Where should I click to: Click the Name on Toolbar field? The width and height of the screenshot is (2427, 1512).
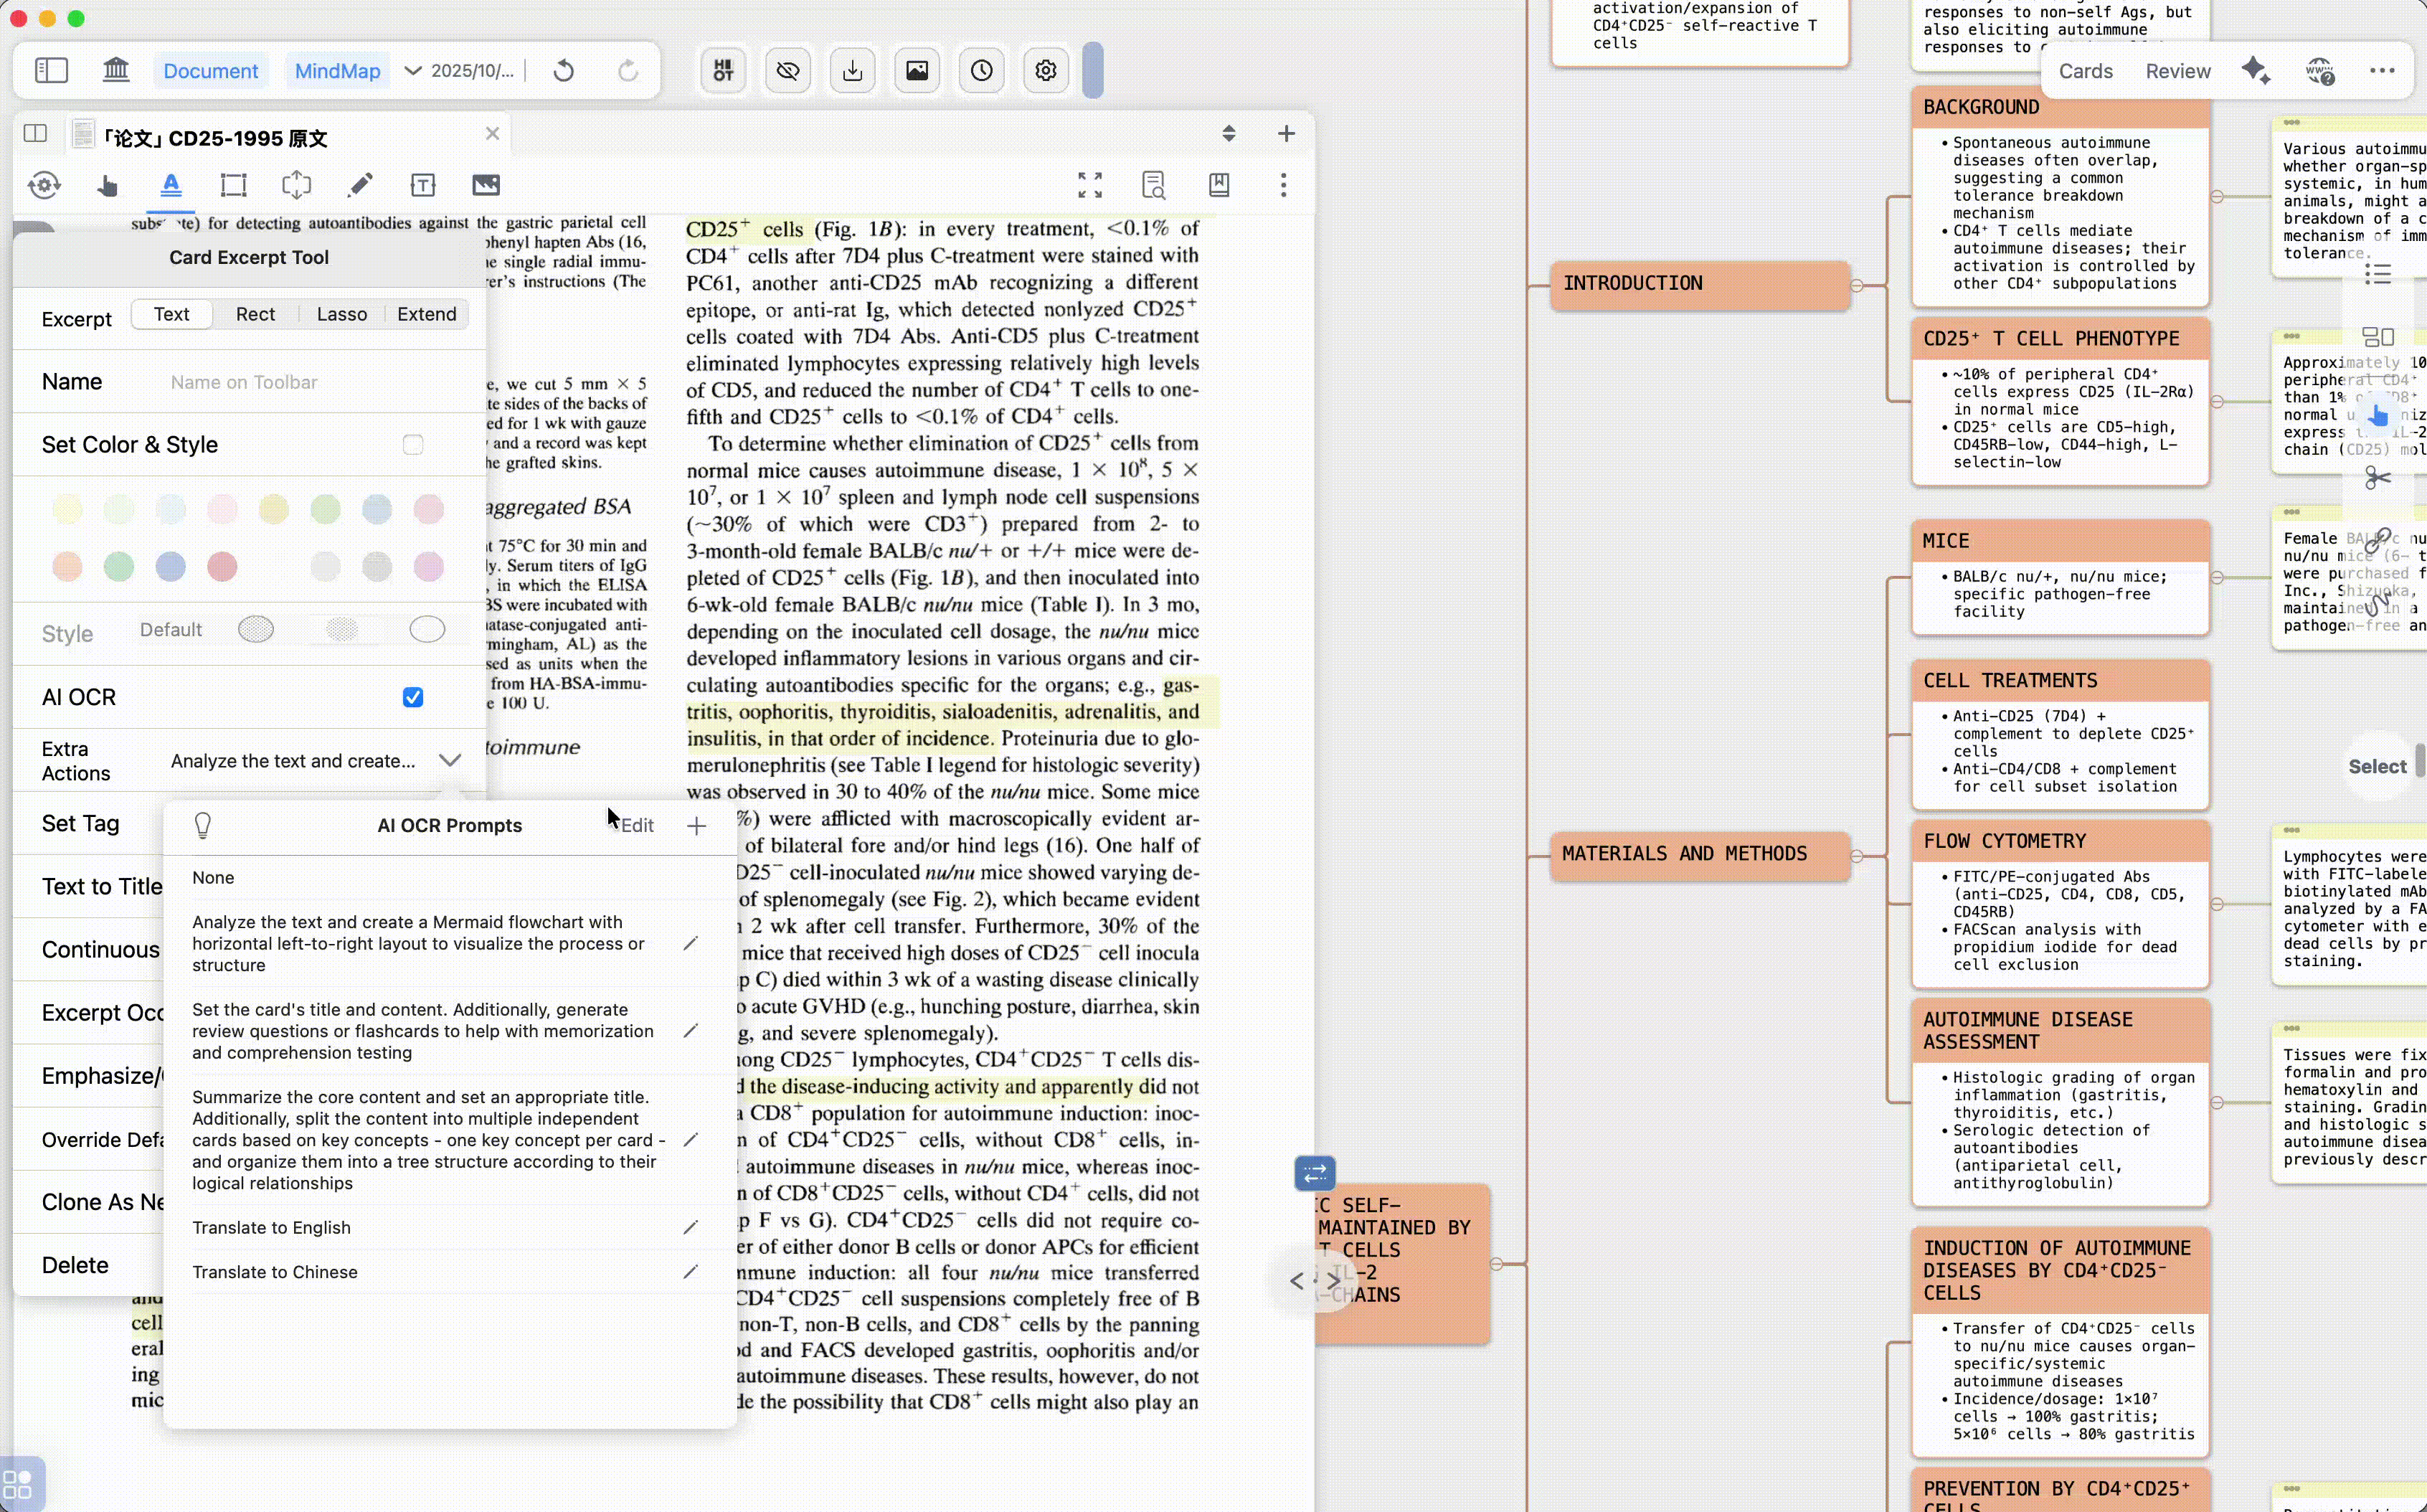300,382
